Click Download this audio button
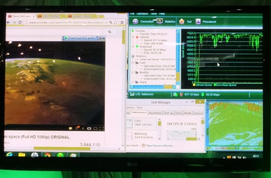Screen dimensions: 271x178 80,38
